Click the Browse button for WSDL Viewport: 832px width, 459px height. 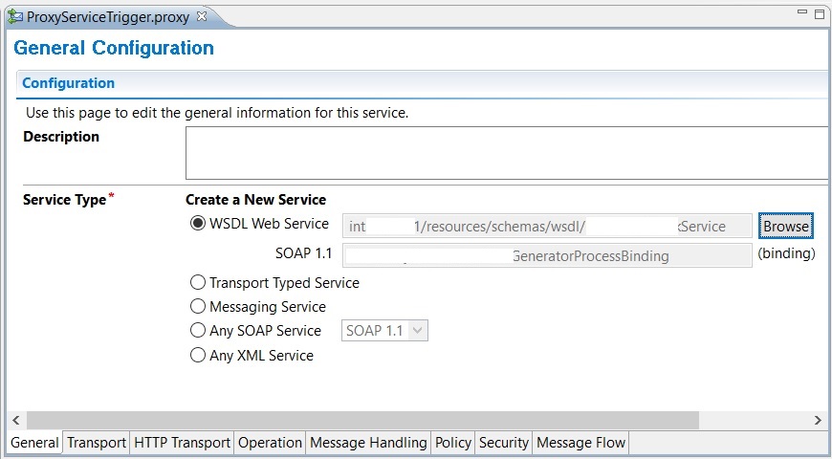click(785, 226)
